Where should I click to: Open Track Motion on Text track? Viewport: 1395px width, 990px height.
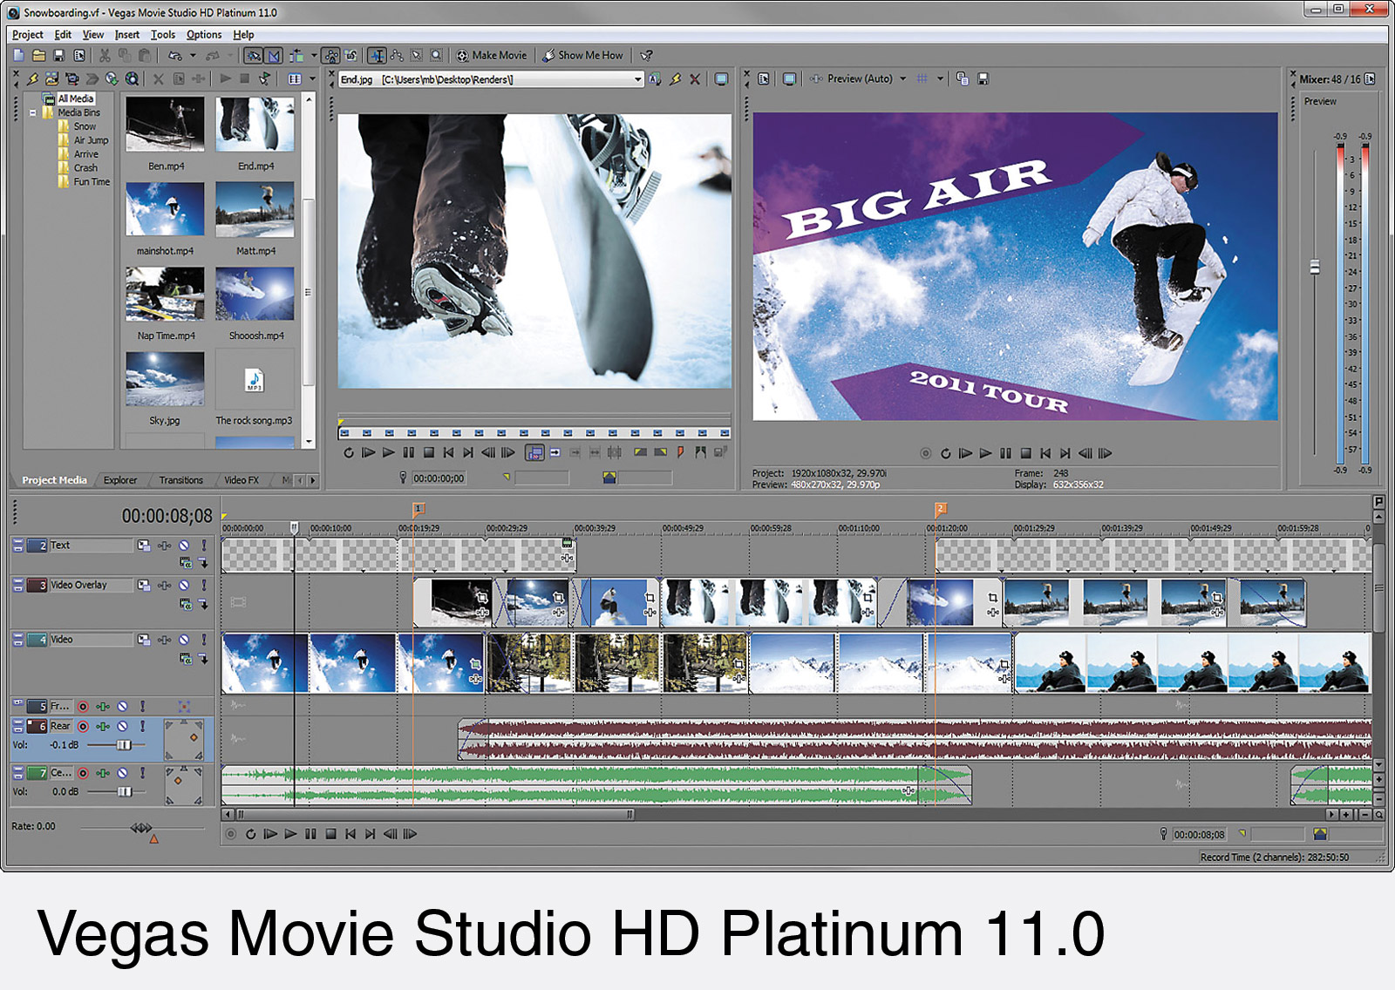click(x=143, y=545)
